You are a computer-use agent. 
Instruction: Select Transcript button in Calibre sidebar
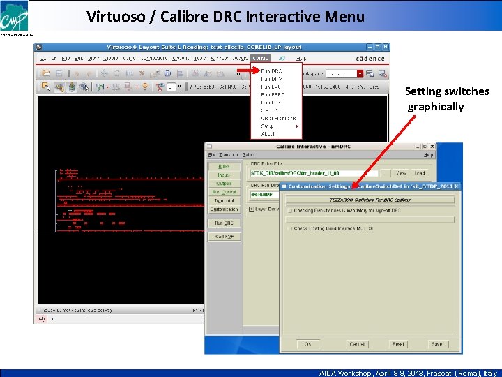tap(224, 200)
